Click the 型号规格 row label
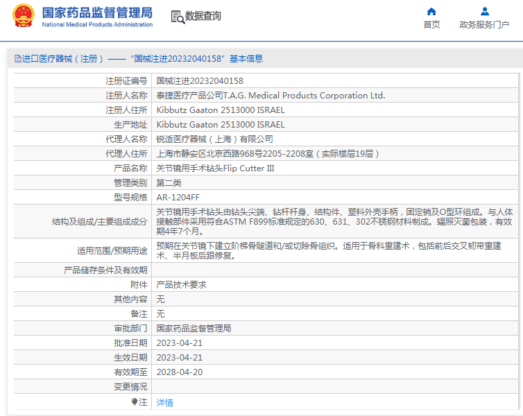Image resolution: width=523 pixels, height=416 pixels. [x=130, y=198]
